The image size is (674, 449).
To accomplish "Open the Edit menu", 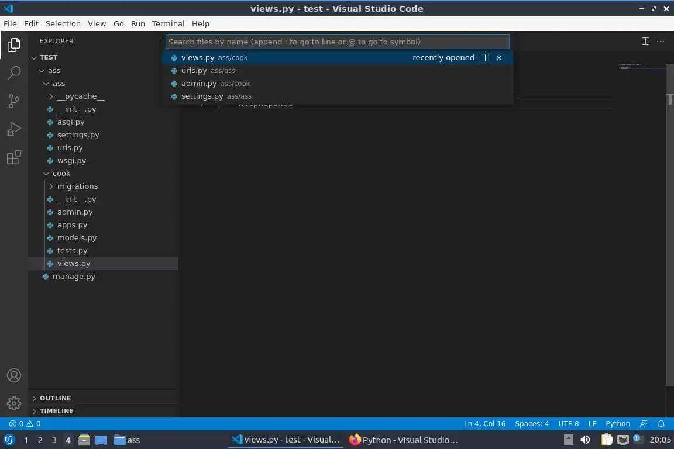I will point(31,23).
